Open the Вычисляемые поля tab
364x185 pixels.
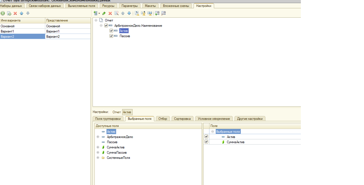(82, 6)
